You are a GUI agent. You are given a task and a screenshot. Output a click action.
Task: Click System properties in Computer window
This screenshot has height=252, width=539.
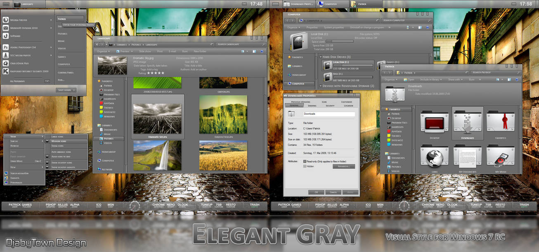pos(334,28)
